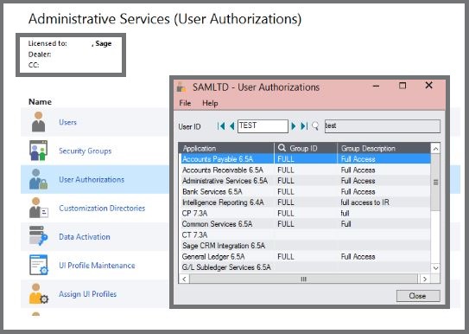Click the grid scroll down arrow
Viewport: 469px width, 334px height.
pyautogui.click(x=435, y=267)
